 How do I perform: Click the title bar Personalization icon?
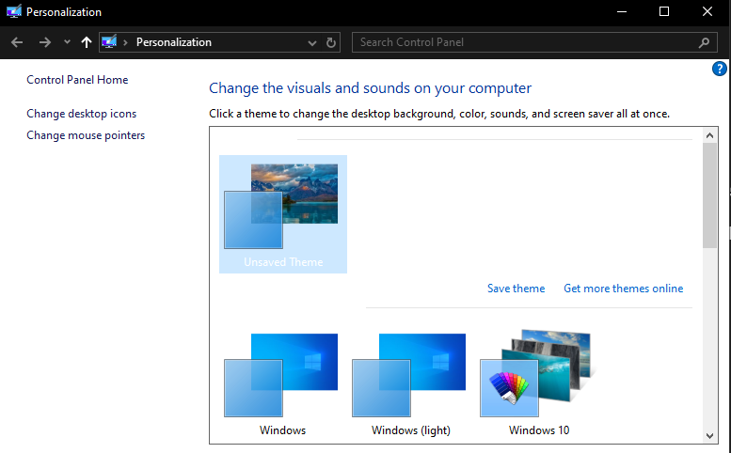coord(14,11)
